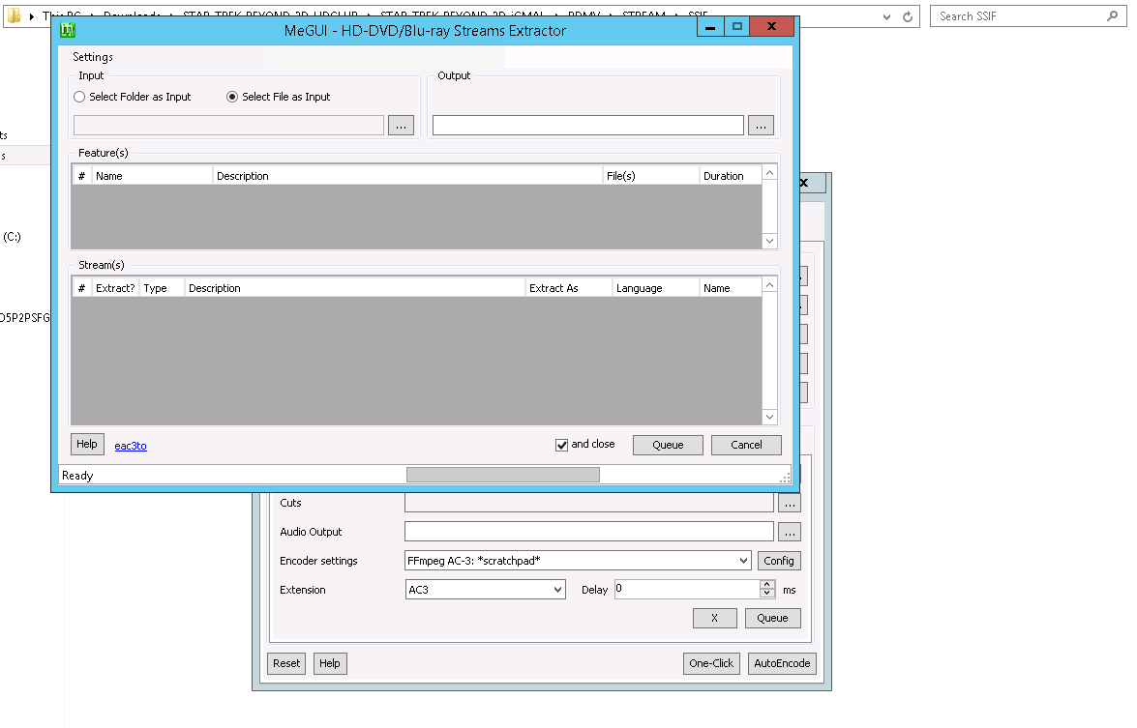This screenshot has width=1137, height=728.
Task: Click the Input path text field
Action: tap(228, 126)
